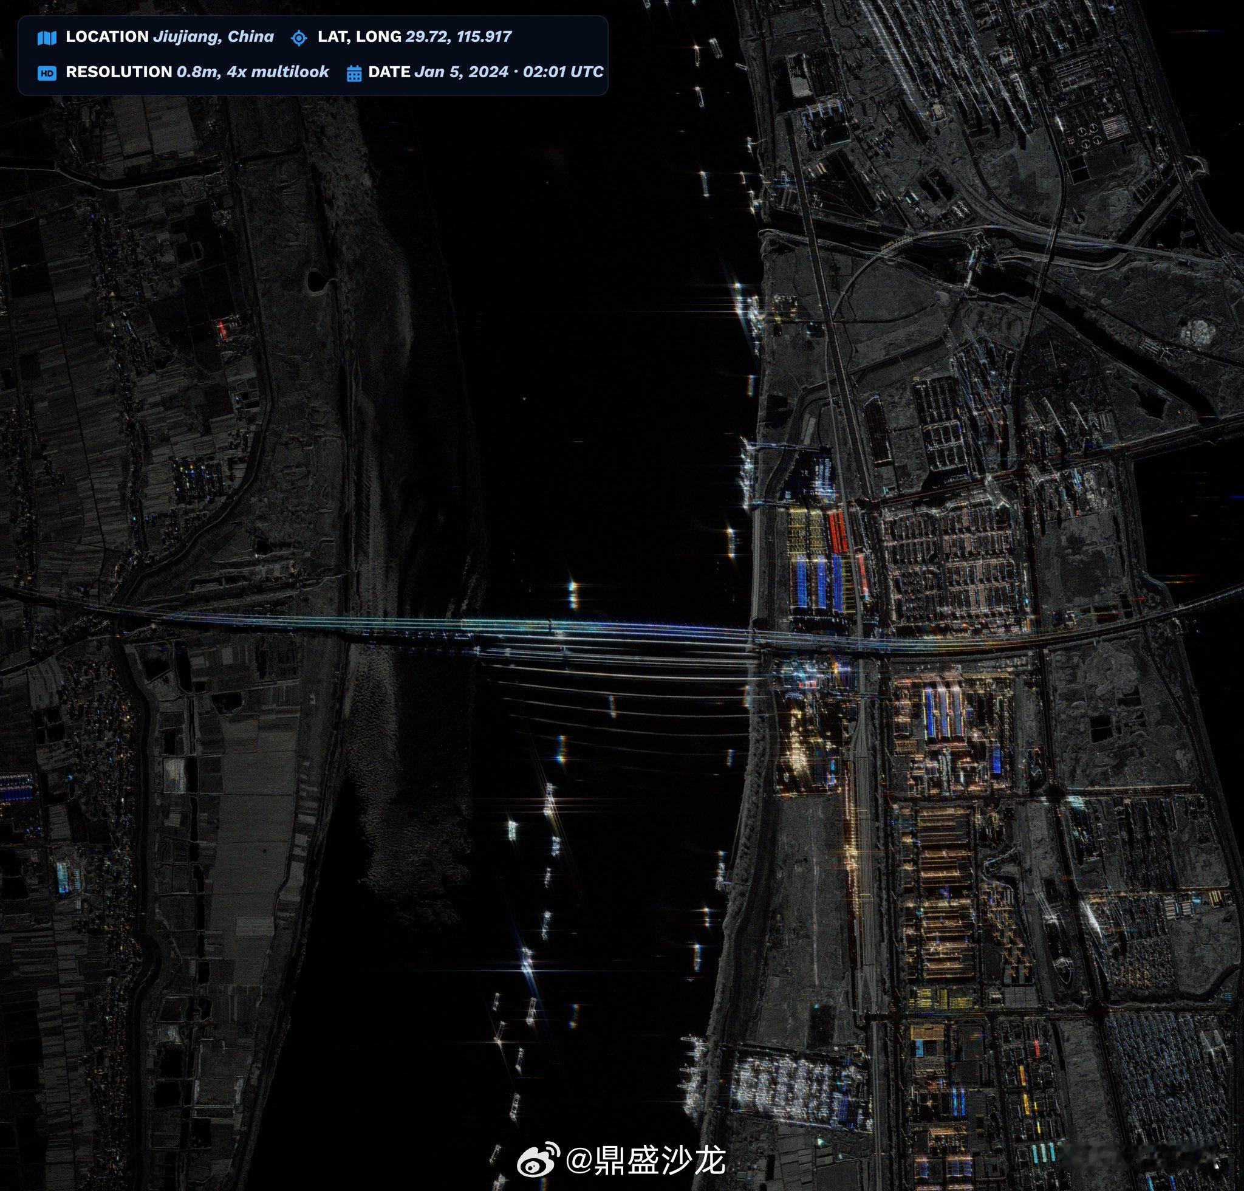Viewport: 1244px width, 1191px height.
Task: Click the 'Jan 5, 2024 · 02:01 UTC' date
Action: coord(508,72)
